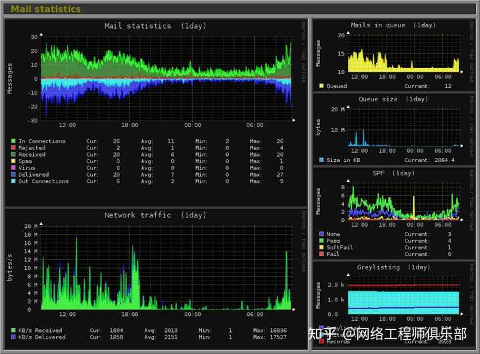Open the Mails in queue graph
This screenshot has width=480, height=354.
394,55
